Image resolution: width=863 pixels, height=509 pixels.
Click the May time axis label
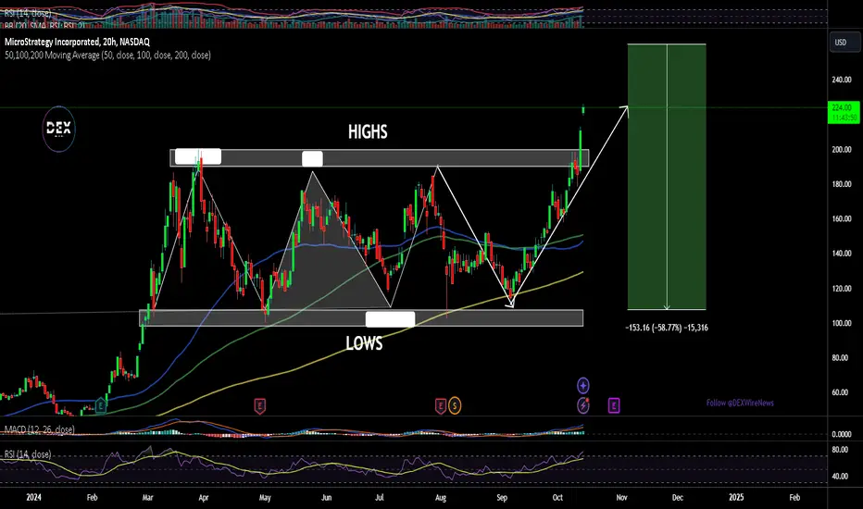click(x=265, y=498)
